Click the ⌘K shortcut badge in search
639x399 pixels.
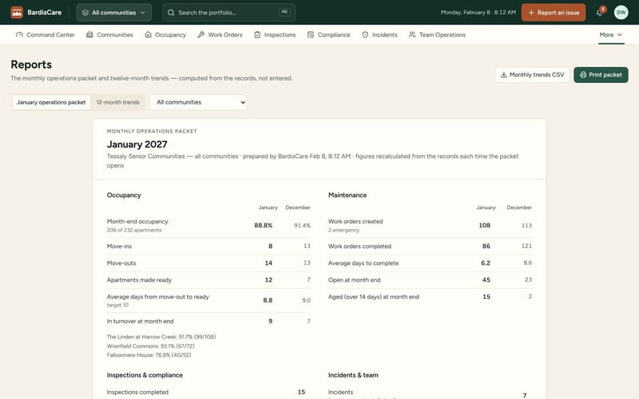284,12
